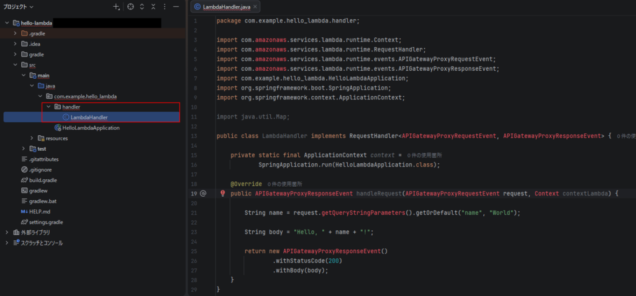Click the collapse all icon in project panel
Viewport: 636px width, 296px height.
153,7
